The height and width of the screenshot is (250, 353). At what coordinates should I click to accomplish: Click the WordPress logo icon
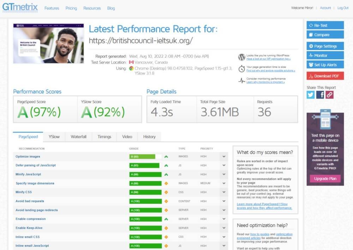[x=241, y=57]
